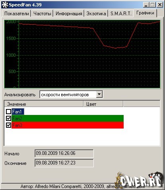Click the Начало date field
This screenshot has height=190, width=165.
(x=64, y=153)
